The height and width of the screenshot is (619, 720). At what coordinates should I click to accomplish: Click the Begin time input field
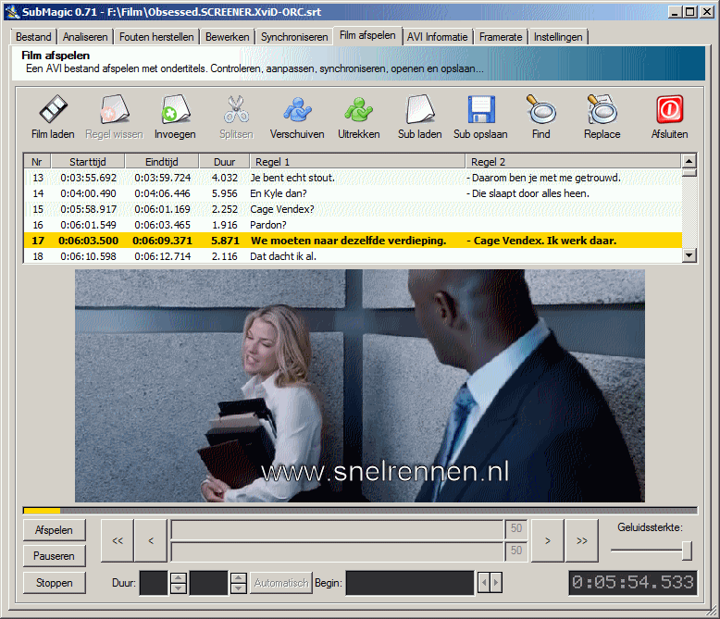point(410,583)
